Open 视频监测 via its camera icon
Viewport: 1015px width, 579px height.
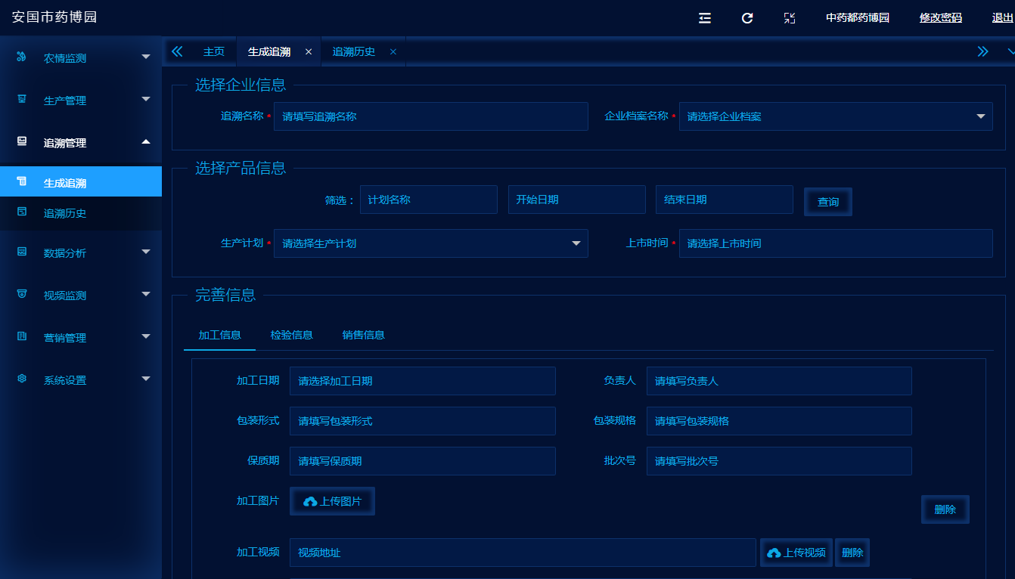[x=21, y=294]
